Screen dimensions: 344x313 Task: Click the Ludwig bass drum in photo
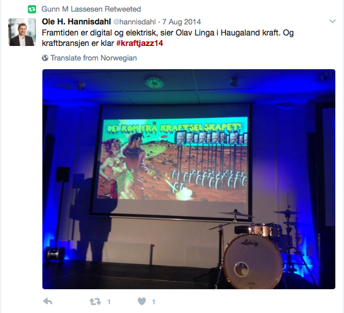pos(253,261)
